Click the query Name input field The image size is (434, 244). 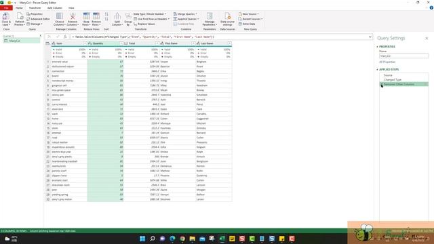coord(403,56)
